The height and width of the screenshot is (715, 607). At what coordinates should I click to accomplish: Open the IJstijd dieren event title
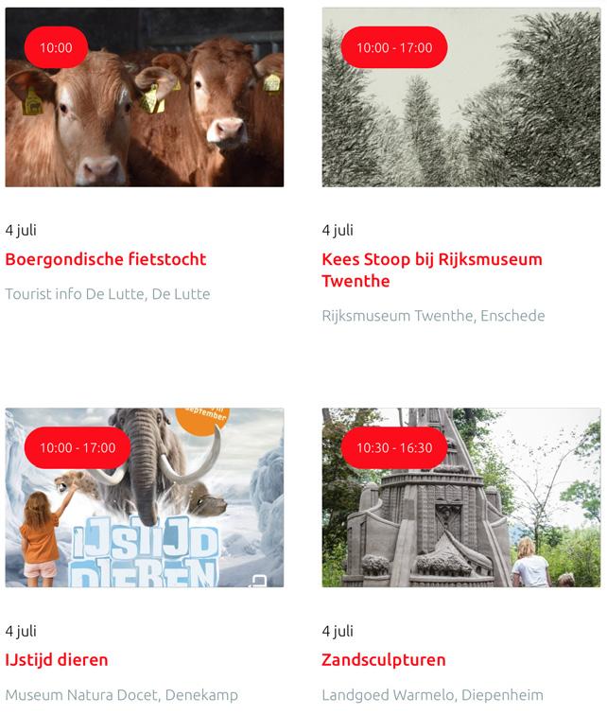(x=57, y=660)
